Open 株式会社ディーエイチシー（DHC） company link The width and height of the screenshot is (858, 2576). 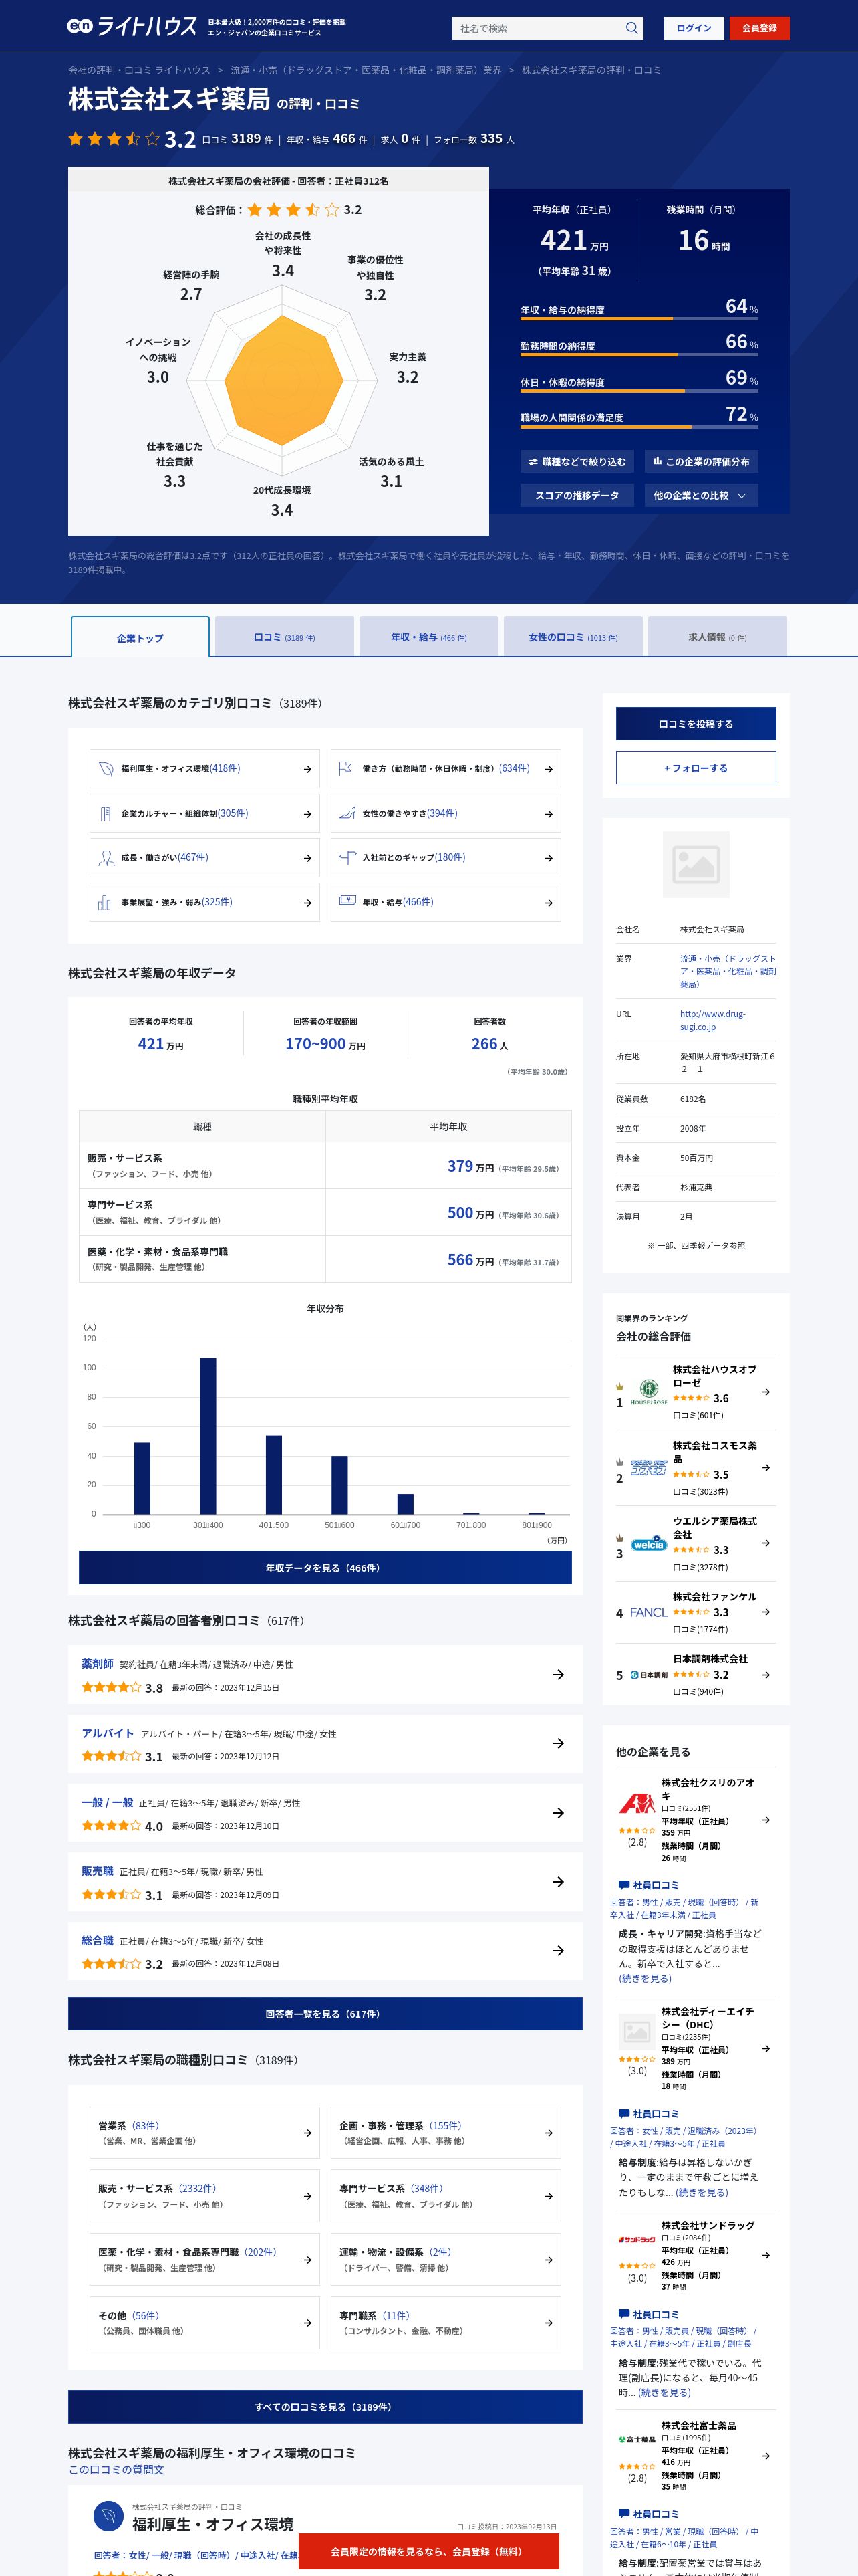click(707, 2017)
